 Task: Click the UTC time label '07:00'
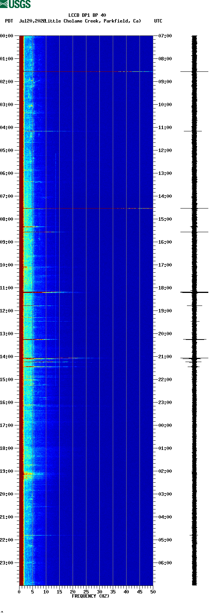[165, 36]
